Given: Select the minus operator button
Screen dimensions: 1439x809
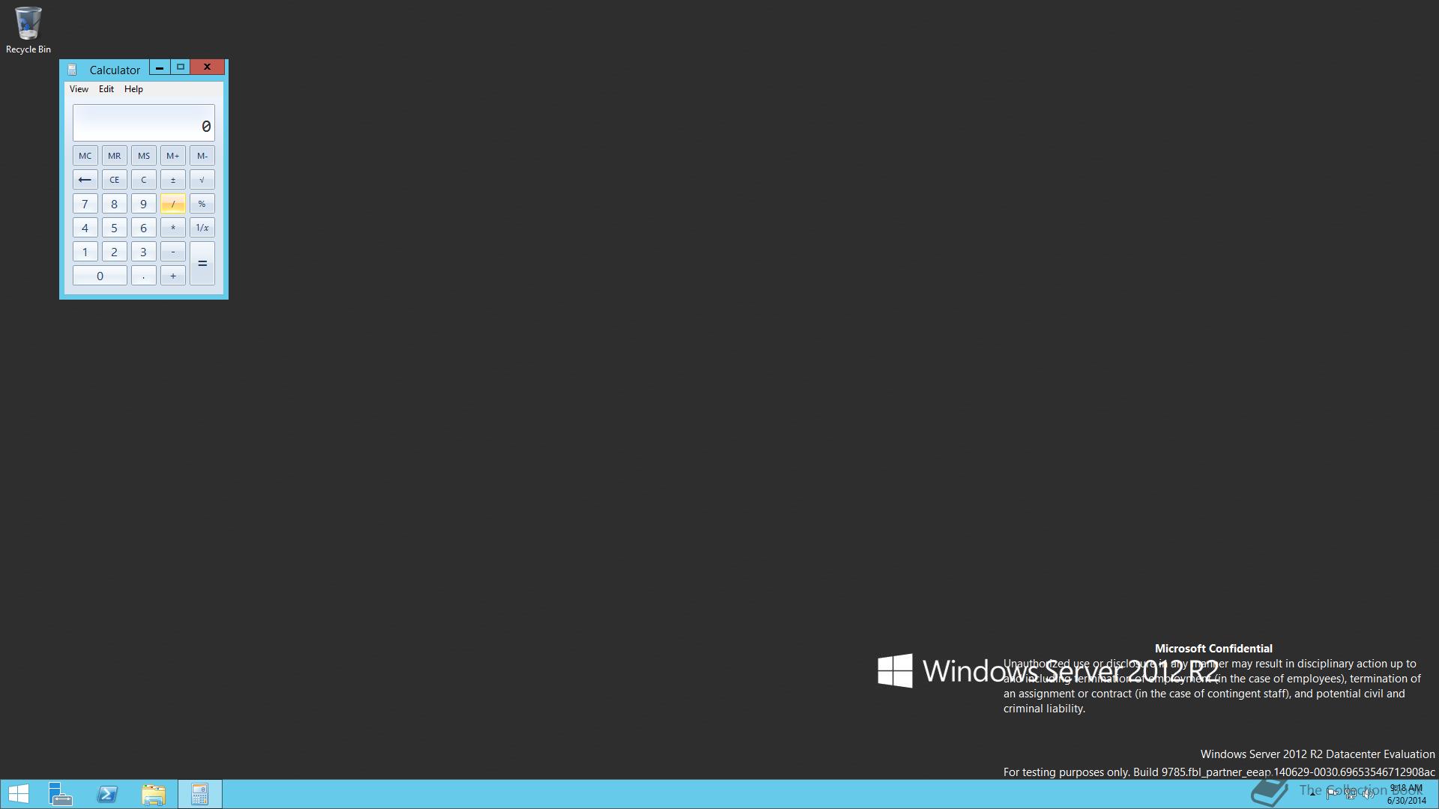Looking at the screenshot, I should click(172, 252).
